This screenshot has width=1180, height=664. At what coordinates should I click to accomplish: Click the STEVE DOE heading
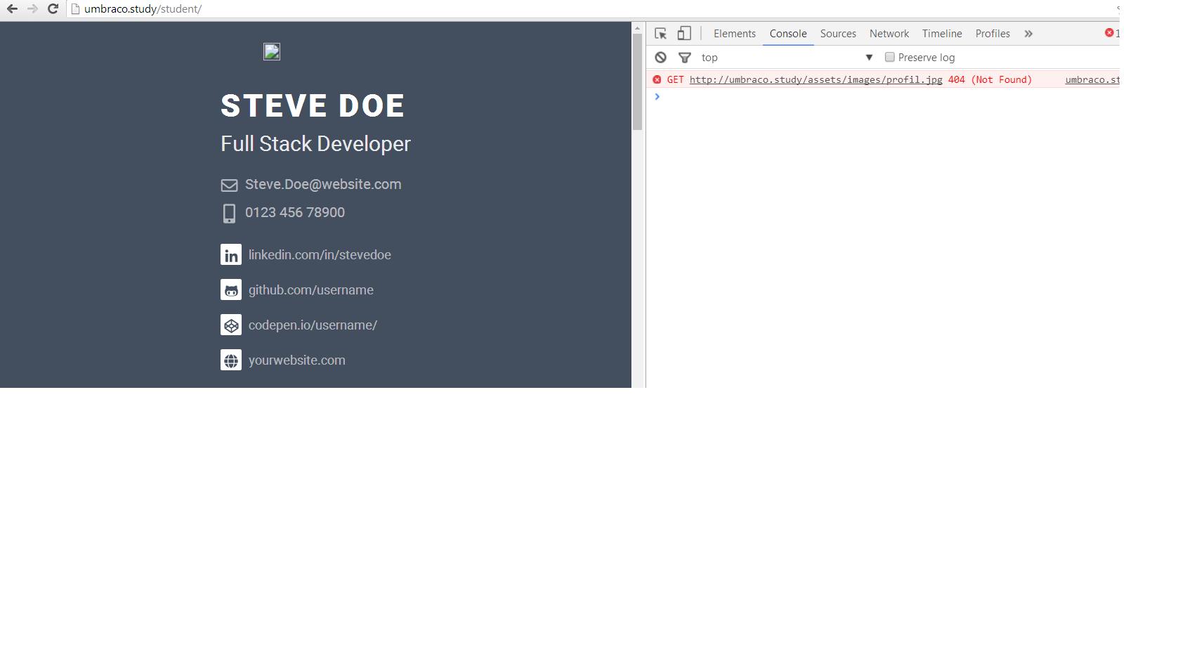(x=313, y=106)
